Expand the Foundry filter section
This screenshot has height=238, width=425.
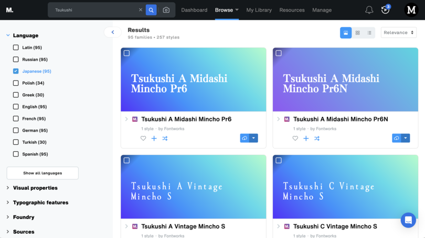tap(8, 217)
